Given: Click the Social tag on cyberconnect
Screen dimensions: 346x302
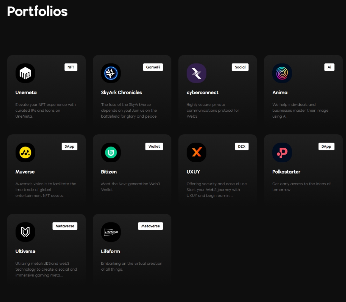Looking at the screenshot, I should pyautogui.click(x=240, y=67).
